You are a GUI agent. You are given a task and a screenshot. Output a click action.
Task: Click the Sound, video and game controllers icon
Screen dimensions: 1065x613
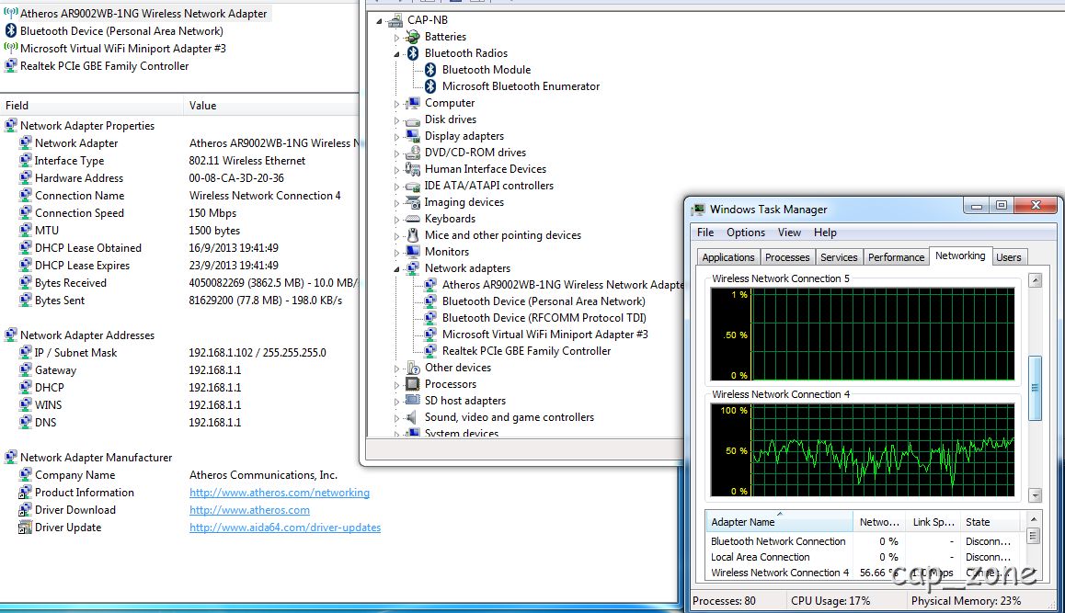tap(412, 417)
